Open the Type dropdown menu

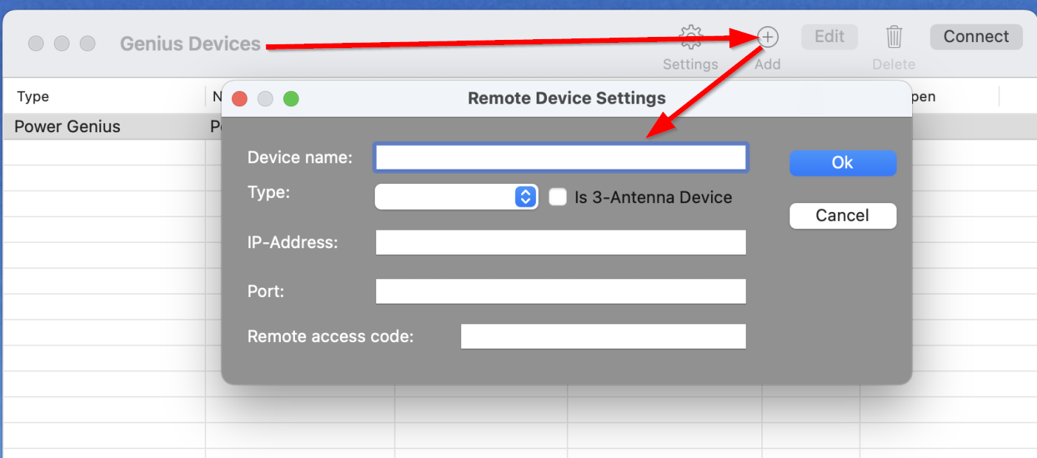[x=455, y=196]
